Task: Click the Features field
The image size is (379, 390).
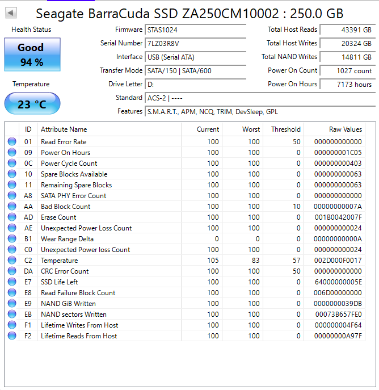Action: 260,112
